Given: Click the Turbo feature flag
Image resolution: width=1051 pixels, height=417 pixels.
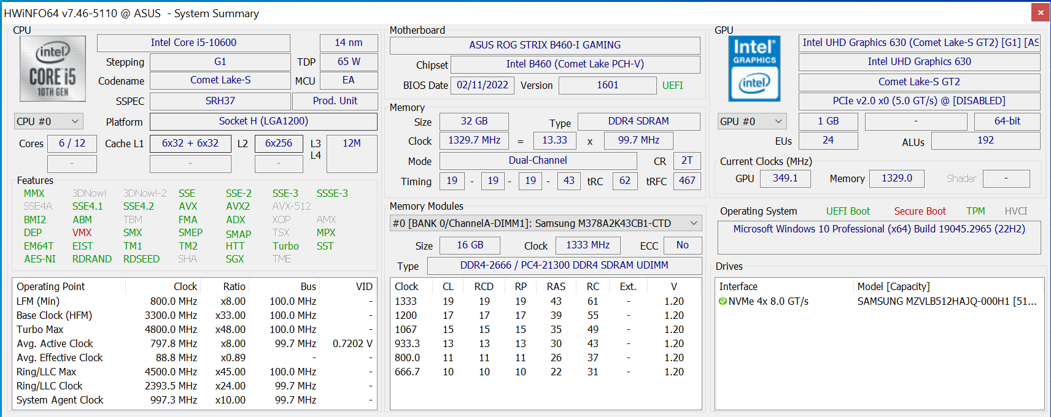Looking at the screenshot, I should [x=285, y=246].
